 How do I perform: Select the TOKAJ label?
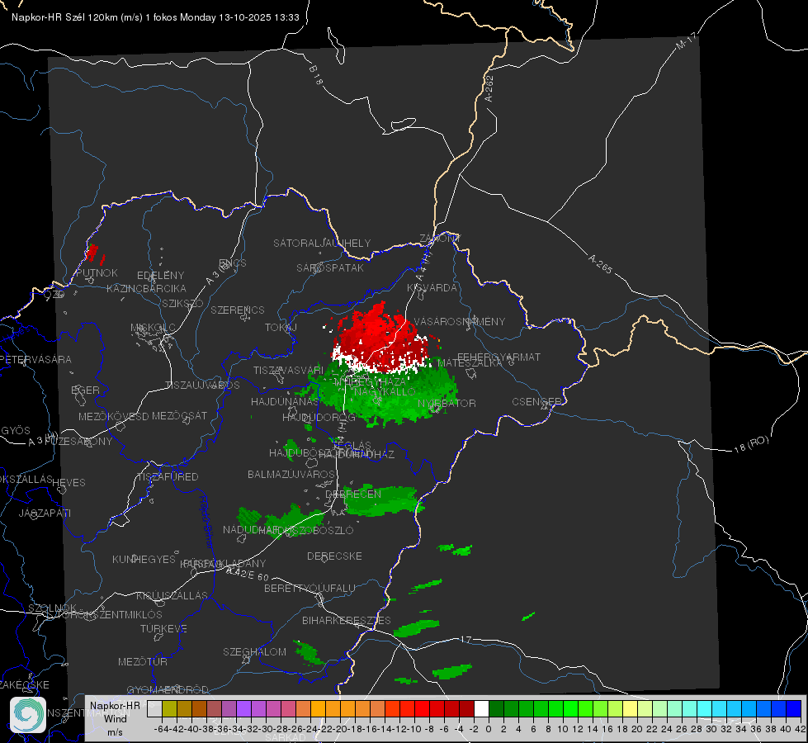point(281,328)
